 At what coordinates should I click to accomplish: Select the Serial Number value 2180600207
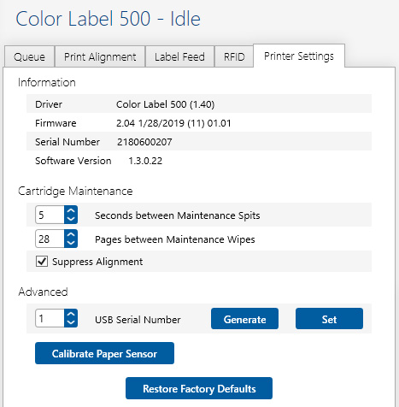tap(144, 142)
